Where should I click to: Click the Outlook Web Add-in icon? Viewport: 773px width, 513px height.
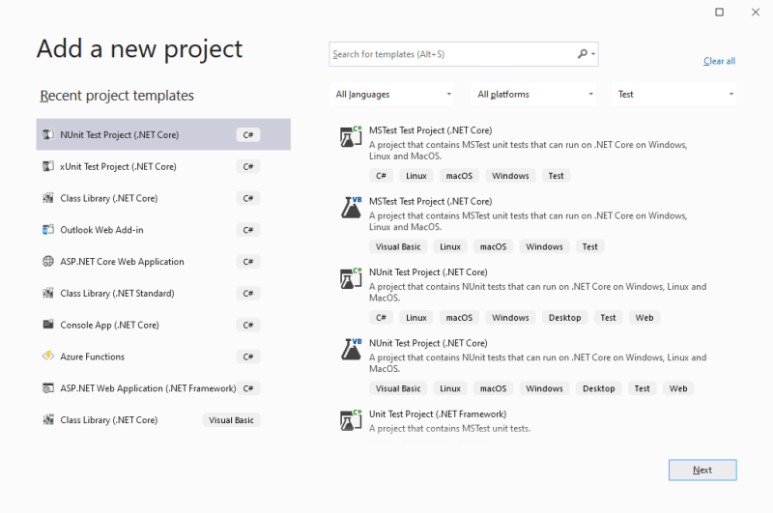[x=47, y=230]
